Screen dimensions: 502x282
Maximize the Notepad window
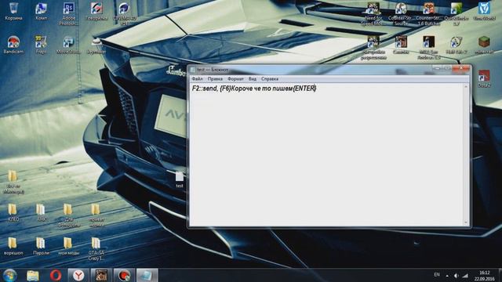pyautogui.click(x=448, y=68)
